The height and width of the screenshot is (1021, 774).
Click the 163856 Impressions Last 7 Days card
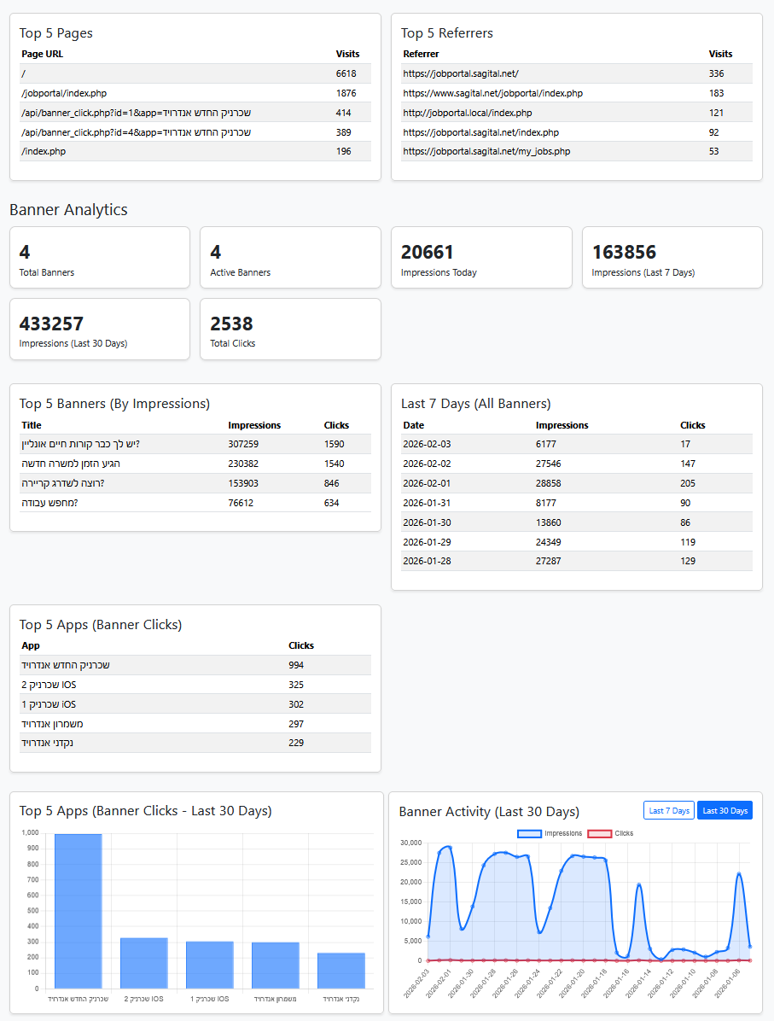(x=672, y=257)
